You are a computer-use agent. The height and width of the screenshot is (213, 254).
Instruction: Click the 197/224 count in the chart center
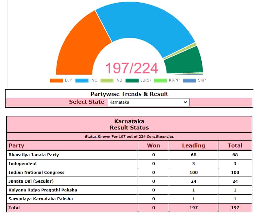131,68
